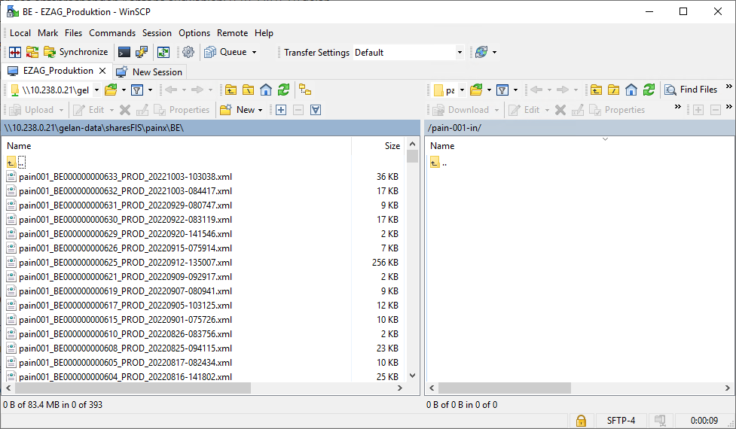The image size is (736, 429).
Task: Click the lock icon in status bar
Action: [581, 421]
